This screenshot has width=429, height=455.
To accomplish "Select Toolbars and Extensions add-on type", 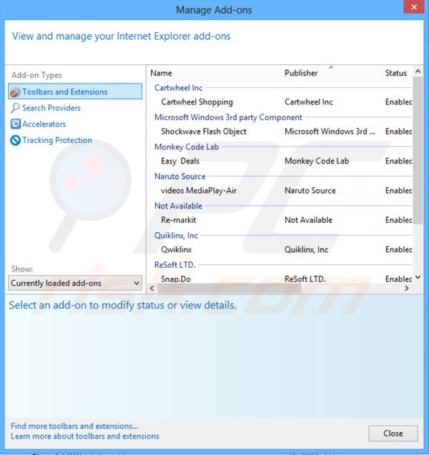I will coord(75,91).
